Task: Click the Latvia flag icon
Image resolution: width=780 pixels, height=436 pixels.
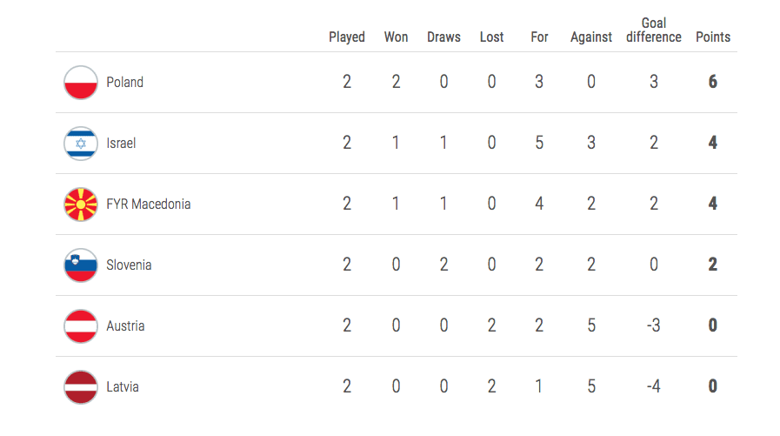Action: click(x=81, y=387)
